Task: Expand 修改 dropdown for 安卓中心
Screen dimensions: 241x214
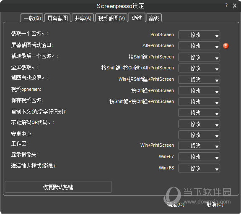Action: [x=199, y=135]
